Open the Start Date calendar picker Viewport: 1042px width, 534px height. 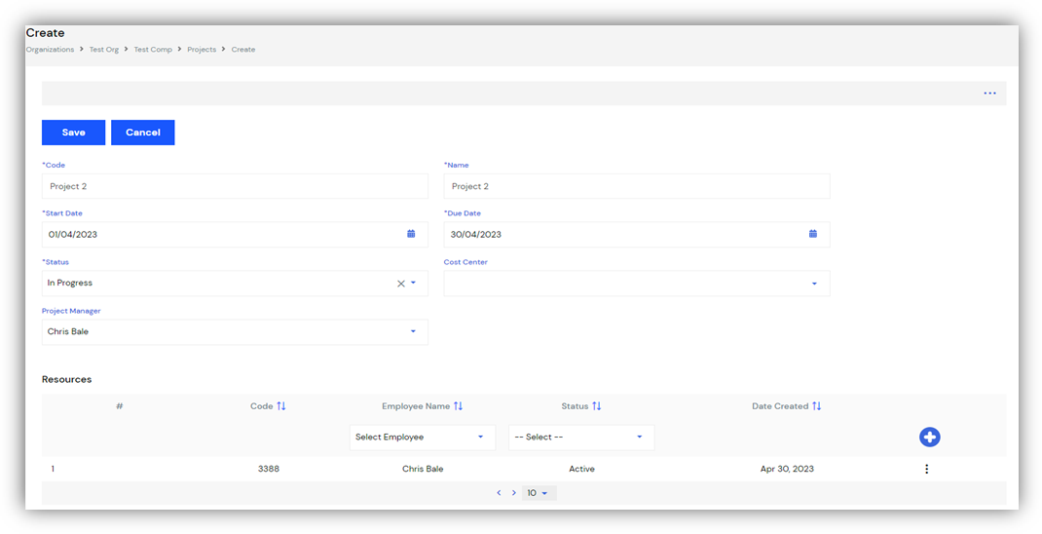tap(411, 234)
